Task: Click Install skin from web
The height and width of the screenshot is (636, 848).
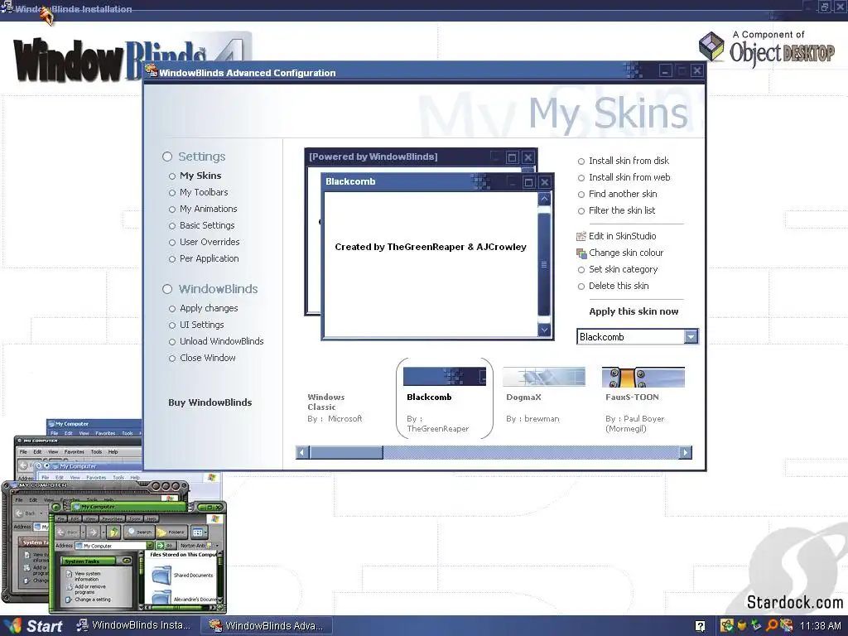Action: (x=624, y=178)
